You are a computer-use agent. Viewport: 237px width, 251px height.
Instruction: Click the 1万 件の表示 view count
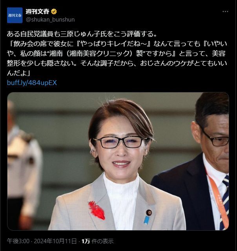pos(98,241)
